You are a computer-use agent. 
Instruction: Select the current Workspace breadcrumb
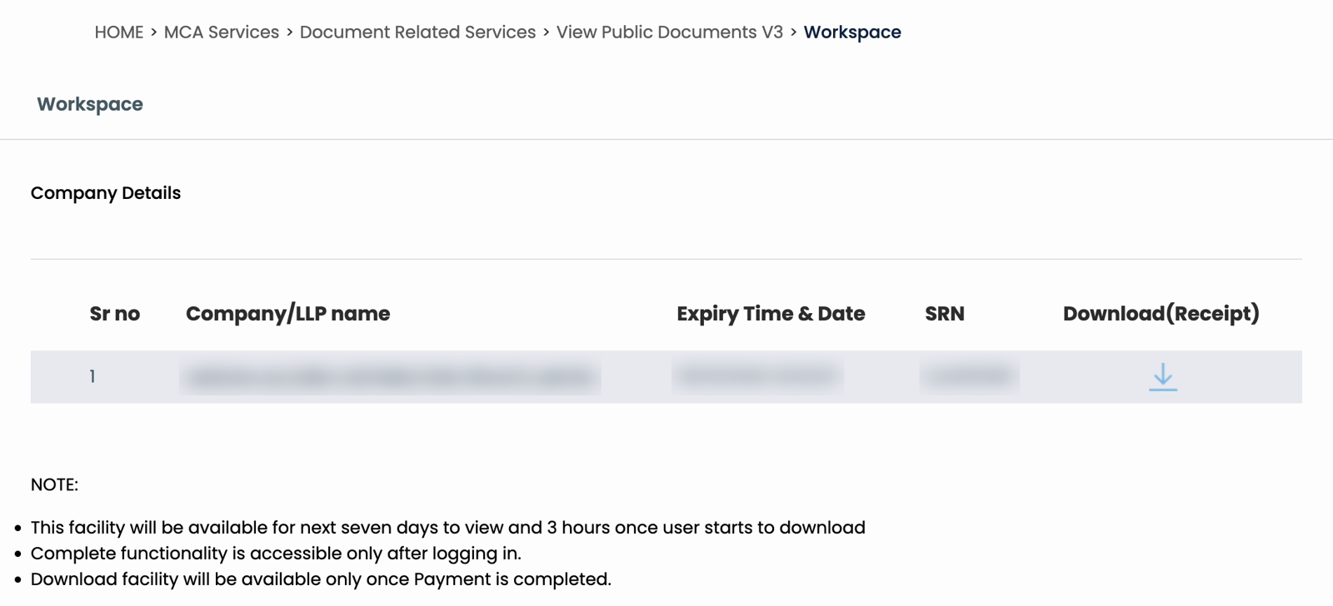(852, 32)
